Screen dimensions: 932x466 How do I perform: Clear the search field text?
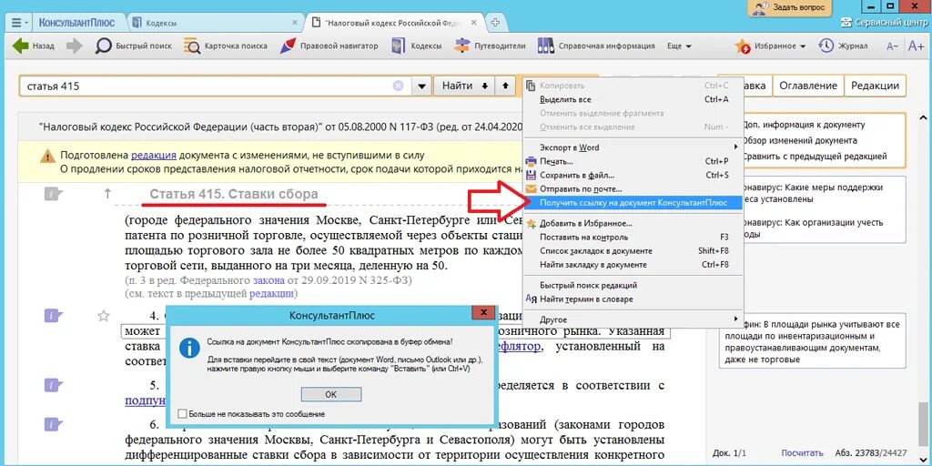pyautogui.click(x=399, y=86)
